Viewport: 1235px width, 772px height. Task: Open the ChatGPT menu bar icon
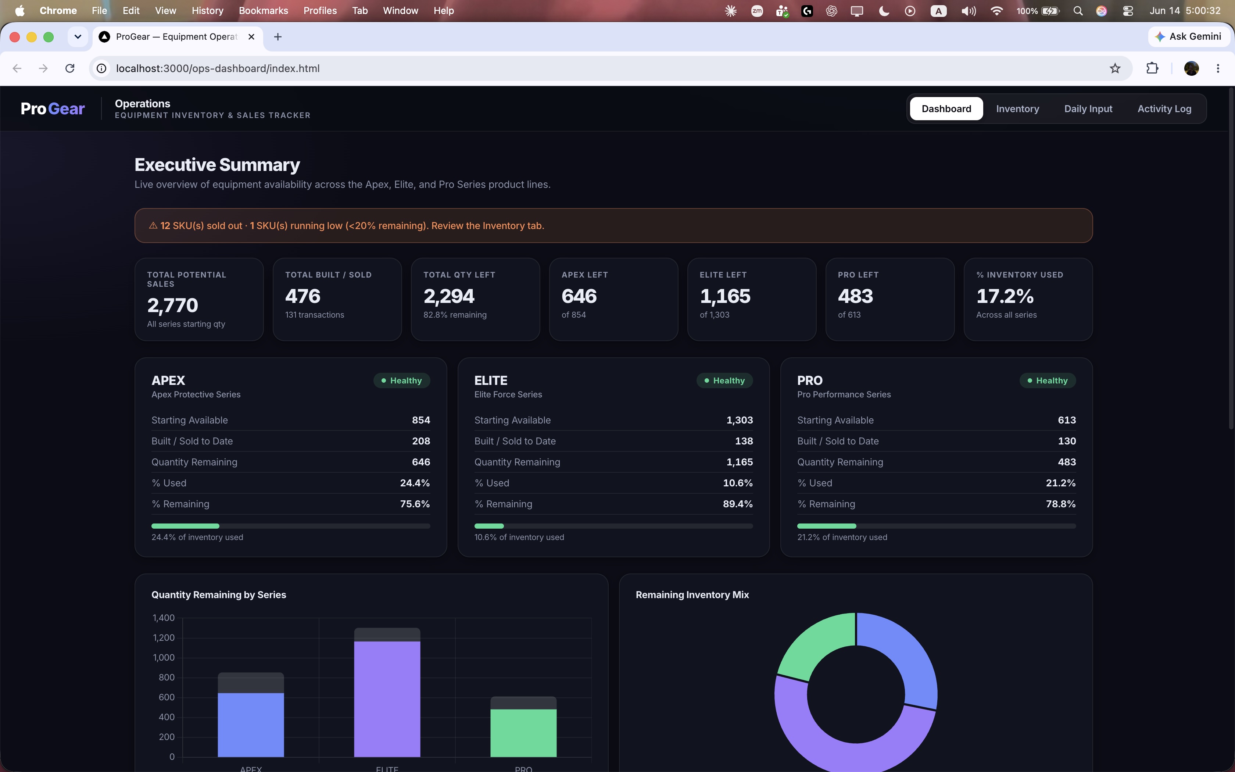pyautogui.click(x=831, y=11)
